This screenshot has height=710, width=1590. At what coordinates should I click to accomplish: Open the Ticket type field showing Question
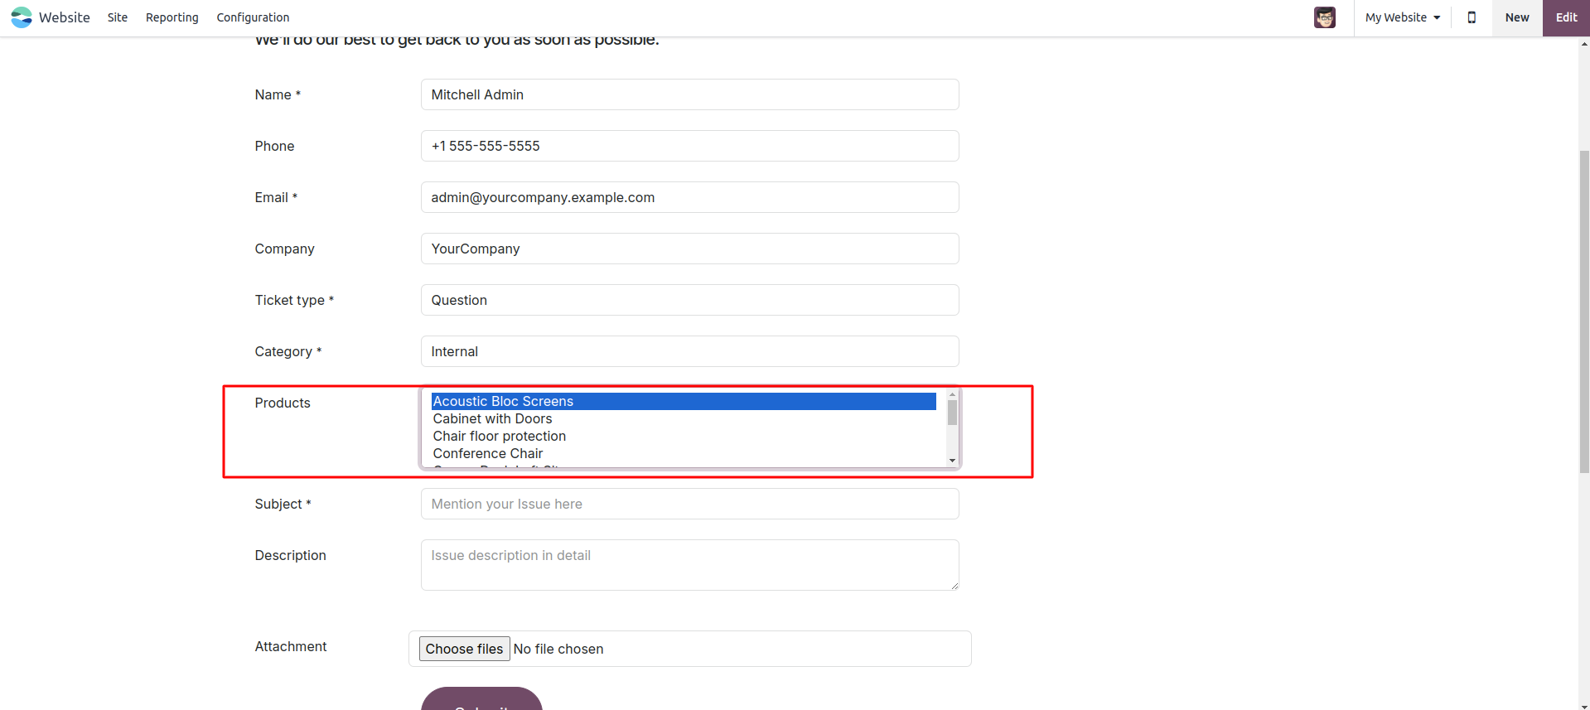[689, 300]
